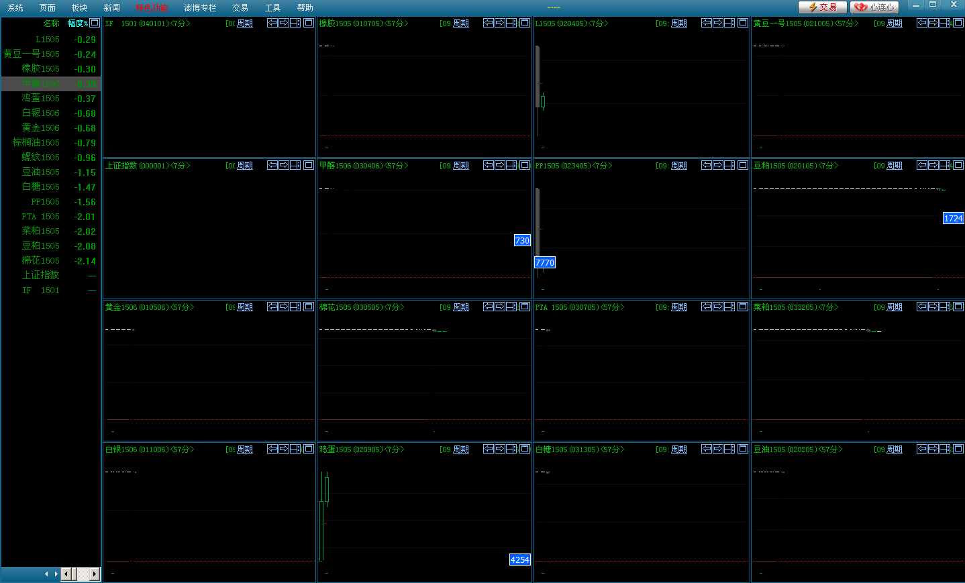Click split-panel icon in 白银1506 chart header
965x583 pixels.
[295, 449]
